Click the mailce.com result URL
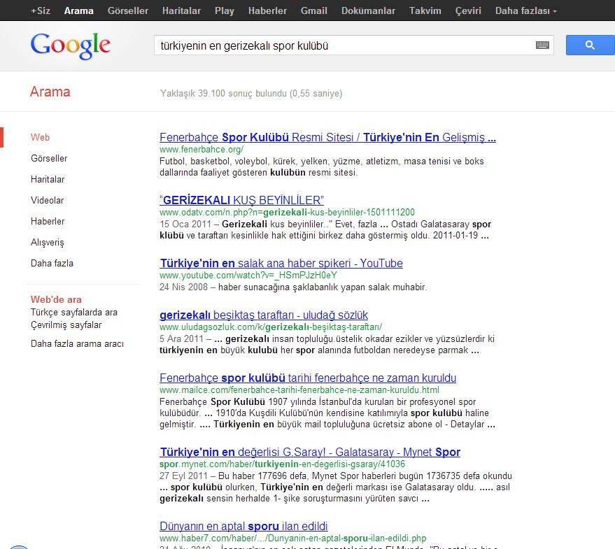This screenshot has width=615, height=549. tap(299, 390)
